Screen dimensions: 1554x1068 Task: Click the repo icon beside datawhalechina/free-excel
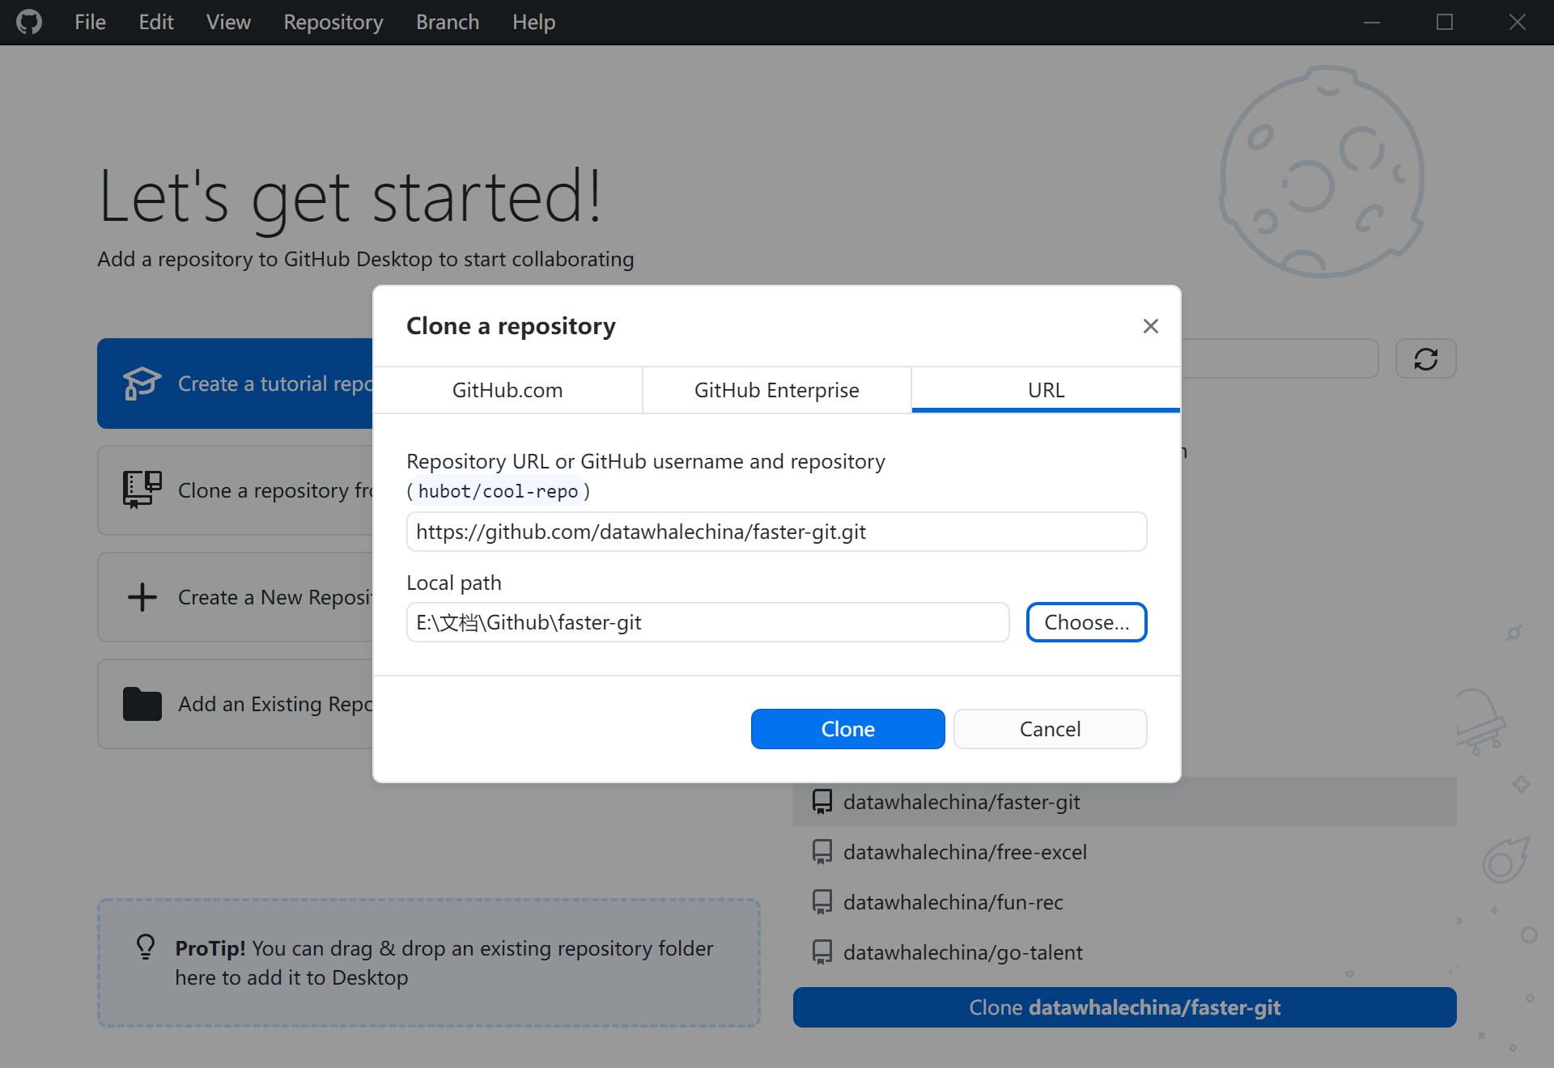pos(822,852)
